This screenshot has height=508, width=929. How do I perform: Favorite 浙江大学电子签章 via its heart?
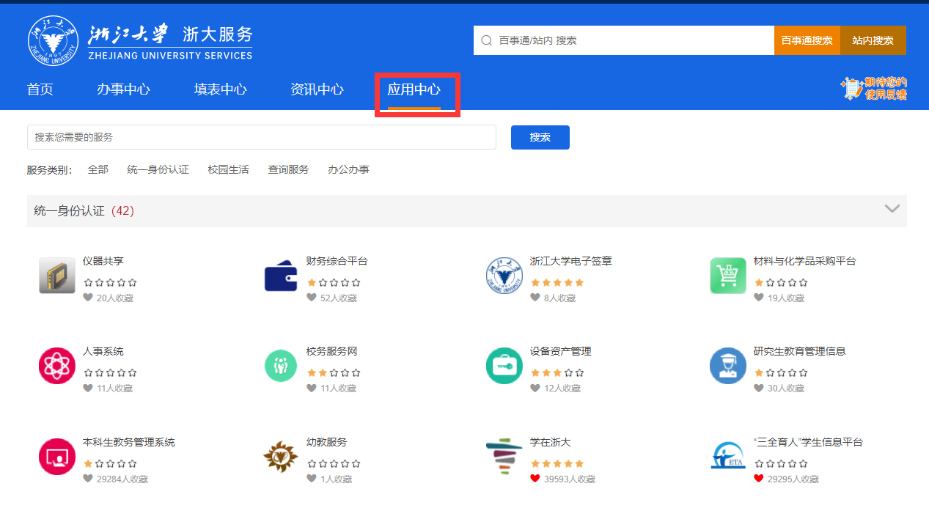(x=535, y=298)
